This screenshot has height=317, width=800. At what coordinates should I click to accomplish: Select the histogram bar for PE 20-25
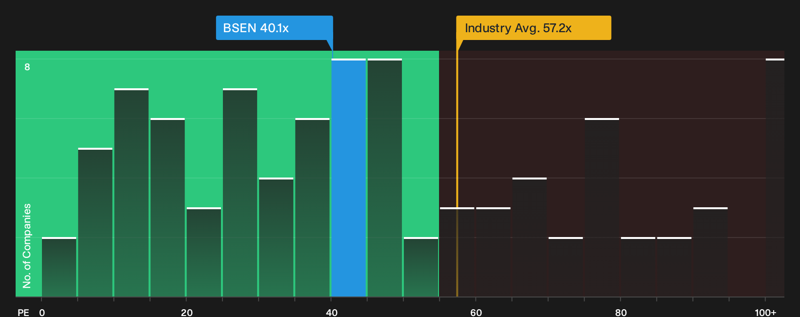[x=204, y=252]
